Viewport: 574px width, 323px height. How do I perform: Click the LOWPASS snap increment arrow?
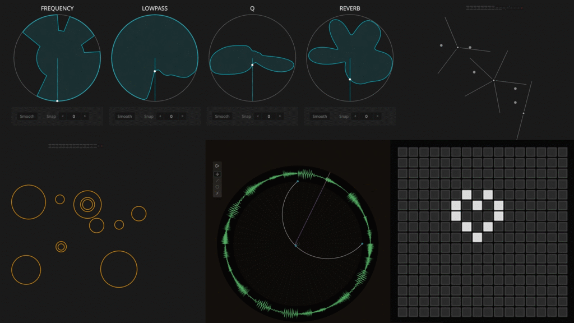pyautogui.click(x=182, y=116)
